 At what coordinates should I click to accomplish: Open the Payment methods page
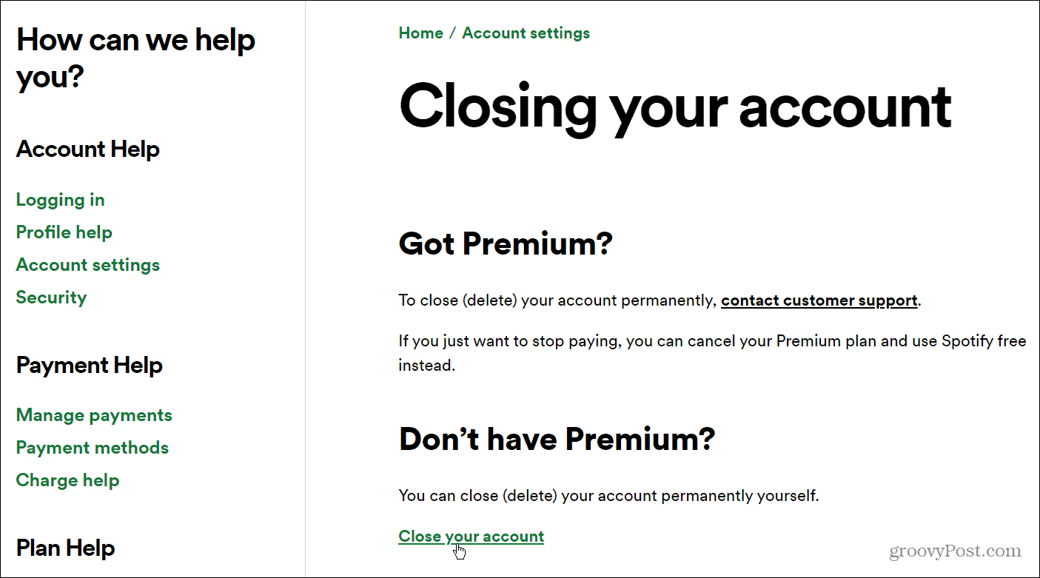coord(92,447)
